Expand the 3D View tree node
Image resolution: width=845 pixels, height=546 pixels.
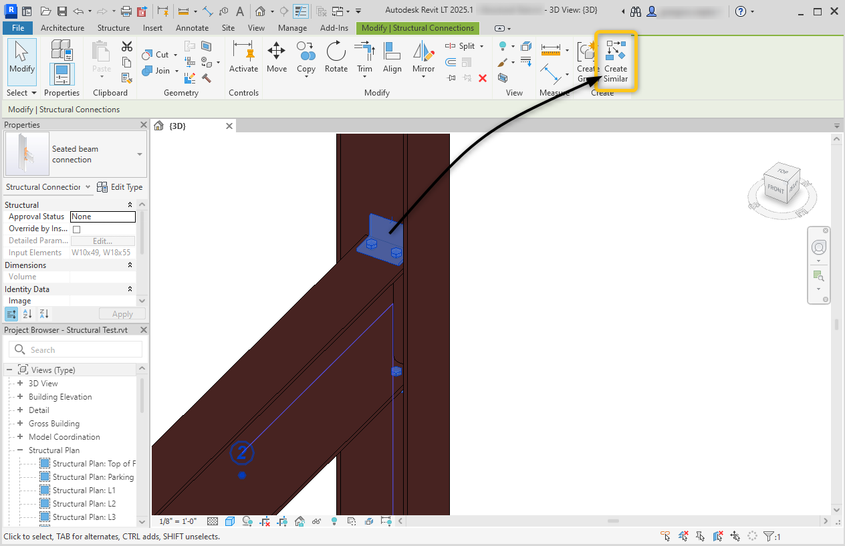click(x=19, y=383)
